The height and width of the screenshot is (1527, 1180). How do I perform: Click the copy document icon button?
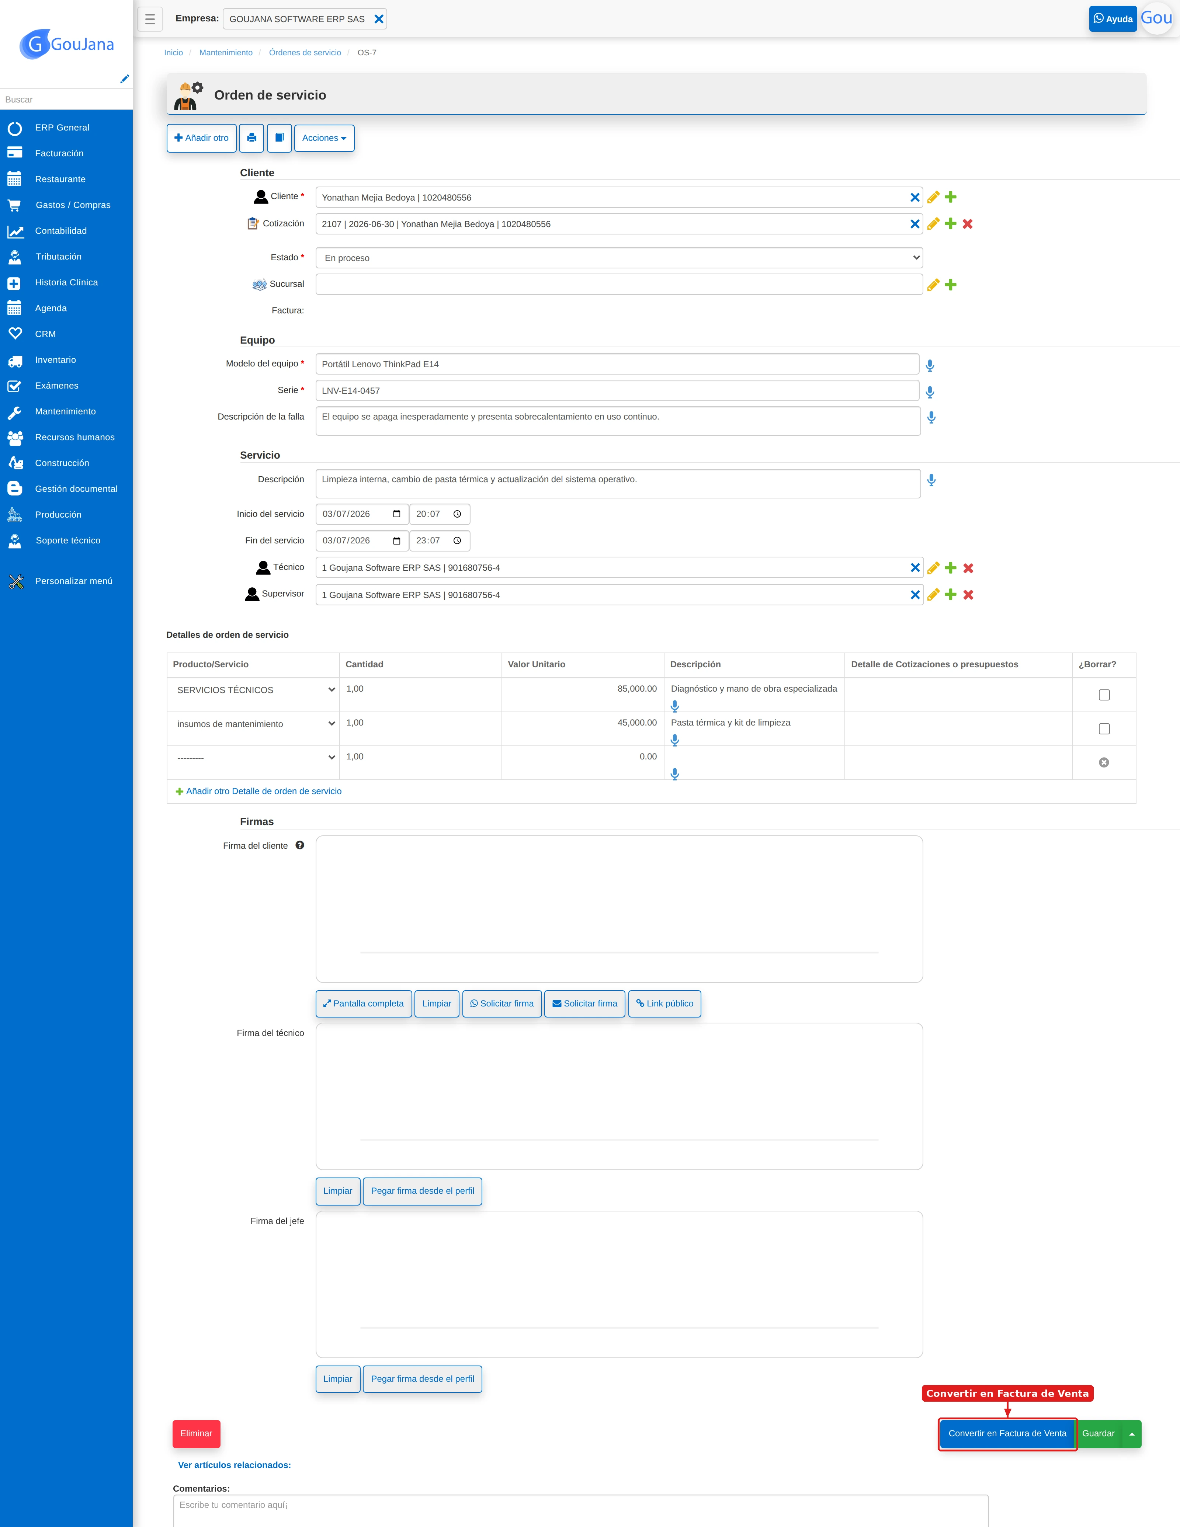click(279, 138)
